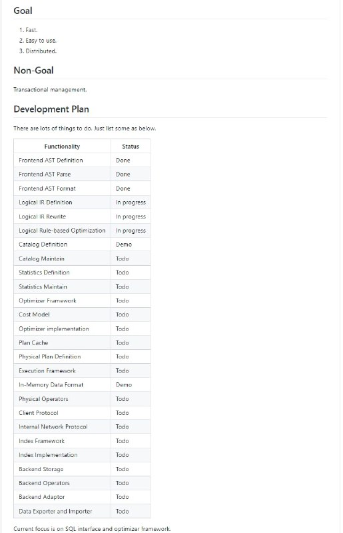Click the Plan Cache cell

(62, 342)
